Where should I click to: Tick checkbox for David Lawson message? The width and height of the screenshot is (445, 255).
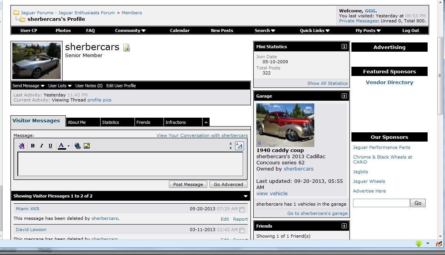click(x=242, y=230)
